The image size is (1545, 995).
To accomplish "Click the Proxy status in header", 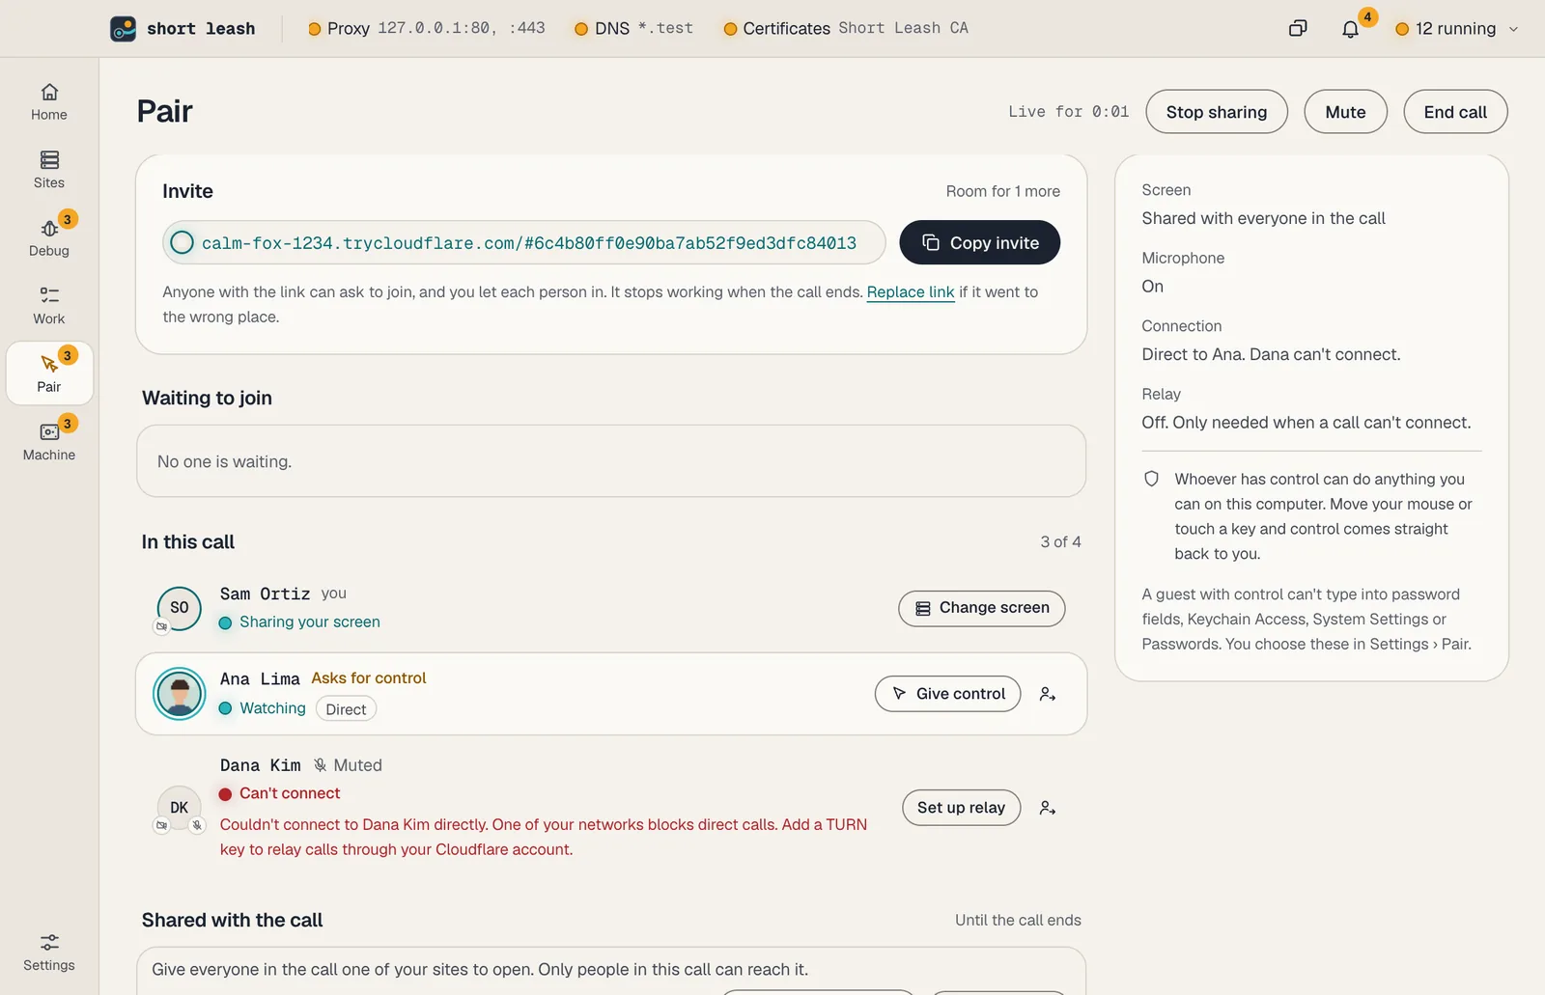I will point(426,28).
